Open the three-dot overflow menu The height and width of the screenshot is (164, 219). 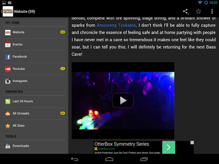[212, 11]
